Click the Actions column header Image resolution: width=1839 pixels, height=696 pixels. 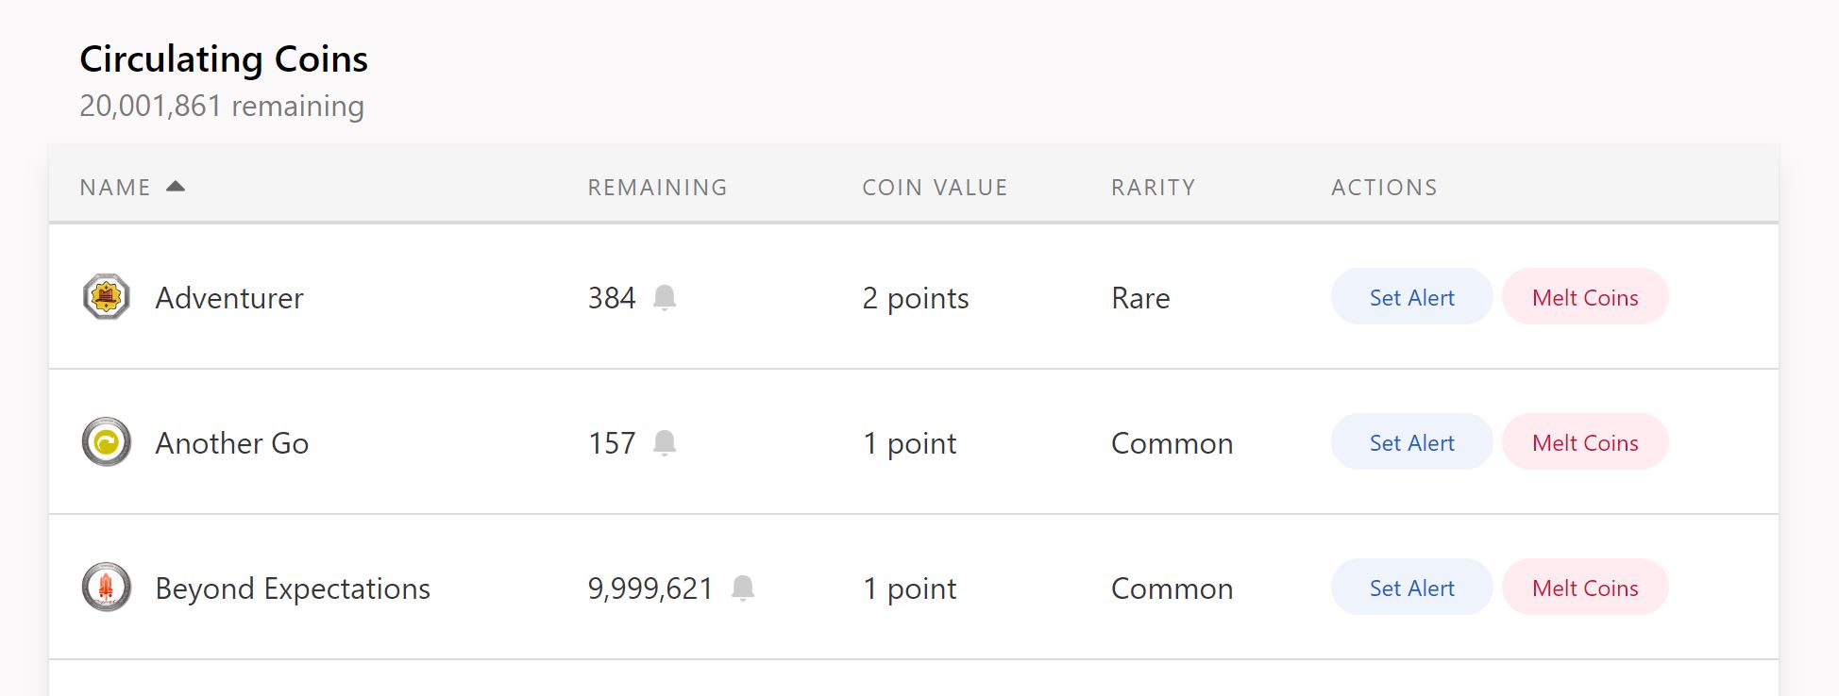pyautogui.click(x=1384, y=188)
